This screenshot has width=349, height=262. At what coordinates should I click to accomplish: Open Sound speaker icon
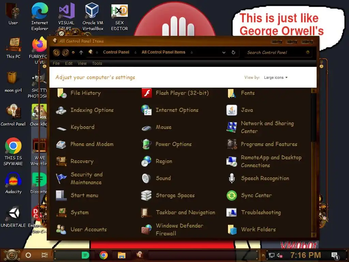pos(147,178)
